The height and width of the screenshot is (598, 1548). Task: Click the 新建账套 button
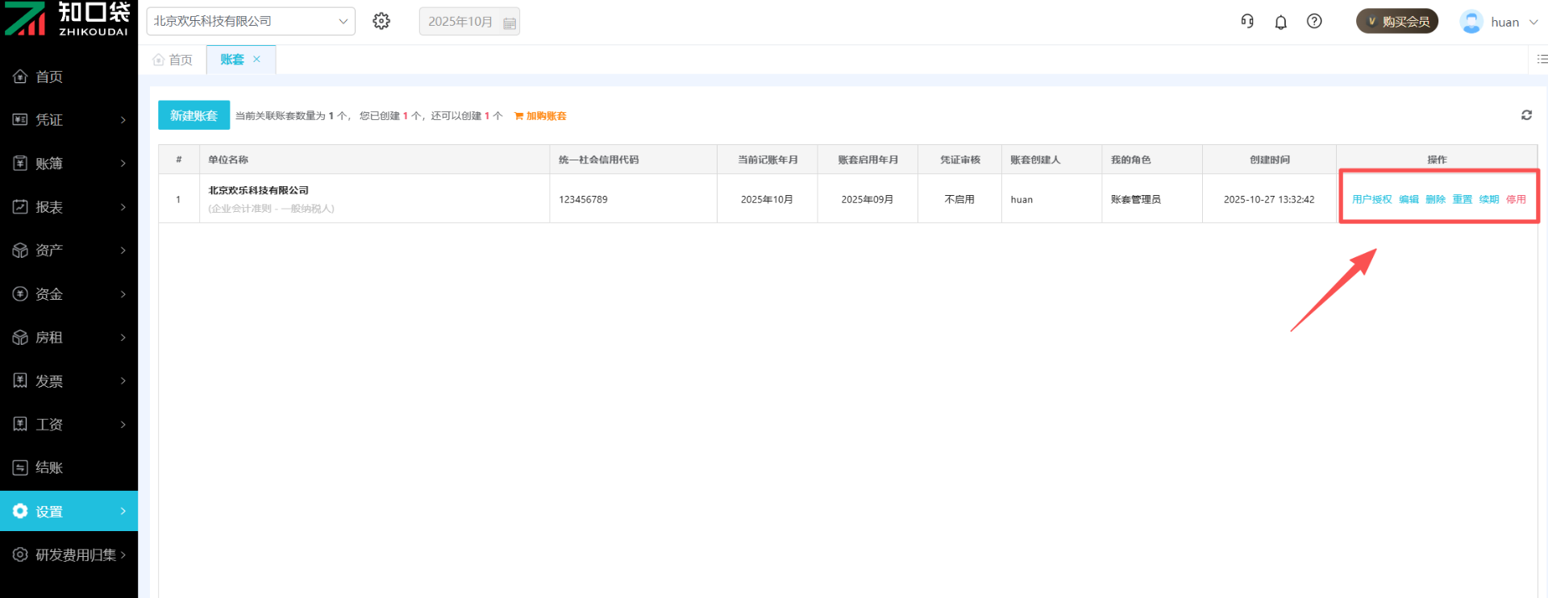tap(193, 115)
